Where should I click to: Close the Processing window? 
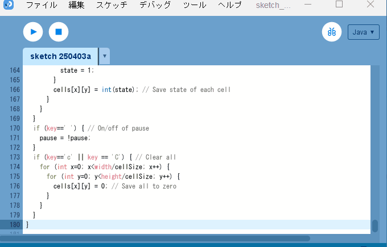[x=370, y=4]
